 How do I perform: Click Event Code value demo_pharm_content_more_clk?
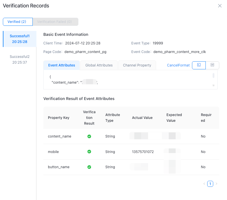coord(180,52)
